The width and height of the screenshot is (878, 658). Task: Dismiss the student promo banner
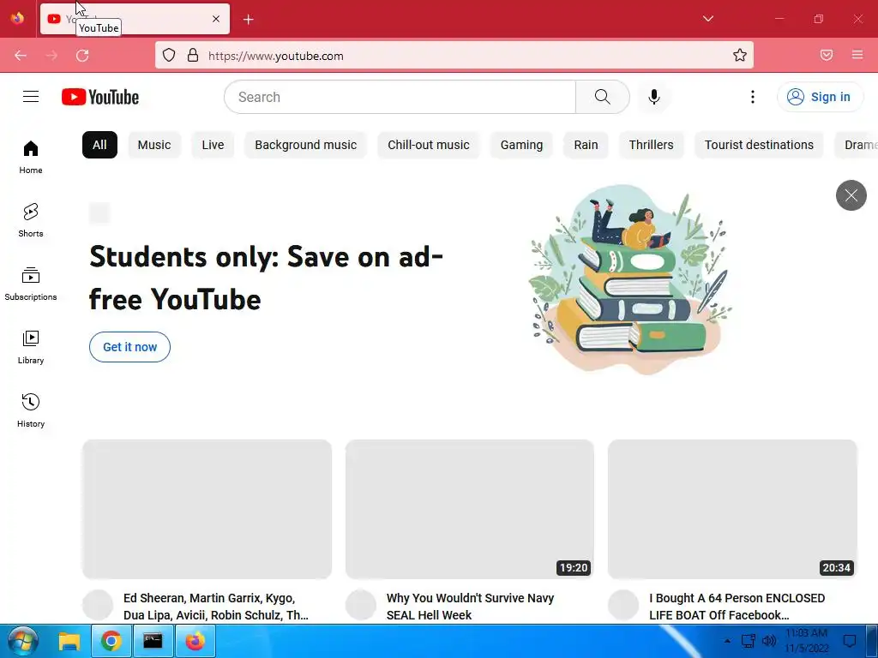[851, 195]
